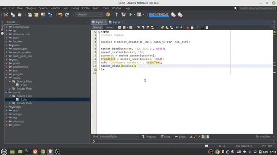Toggle Regular Expression in find bar

(199, 137)
